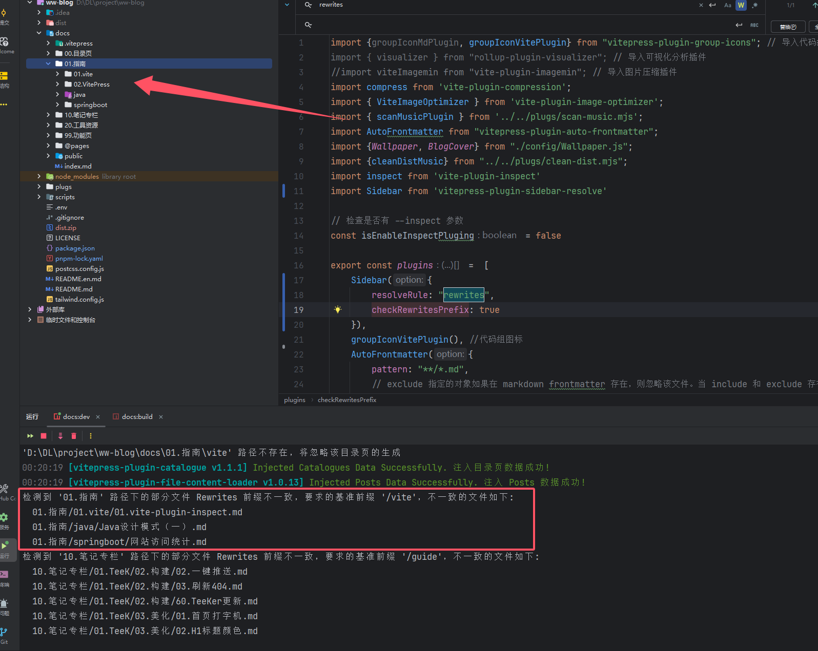Click the rerun button in Run panel

30,436
